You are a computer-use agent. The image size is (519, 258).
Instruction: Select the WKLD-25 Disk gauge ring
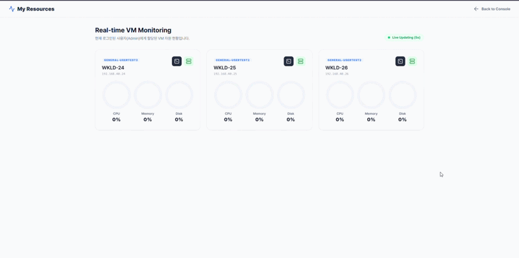(291, 95)
